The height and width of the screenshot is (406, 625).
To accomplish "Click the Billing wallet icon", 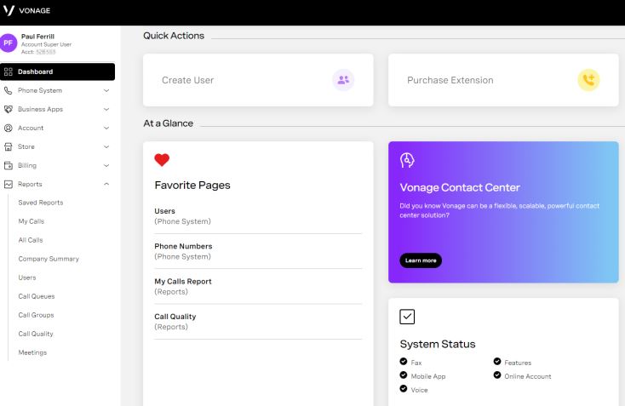I will pyautogui.click(x=8, y=165).
